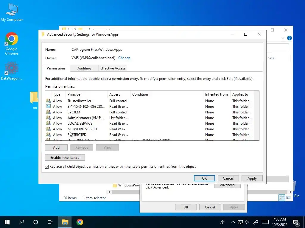Select the 'no' folder on desktop
Viewport: 305px width, 228px height.
[35, 100]
